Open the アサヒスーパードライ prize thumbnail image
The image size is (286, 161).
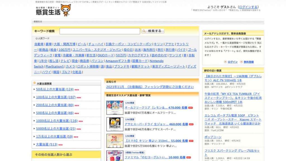pyautogui.click(x=115, y=124)
